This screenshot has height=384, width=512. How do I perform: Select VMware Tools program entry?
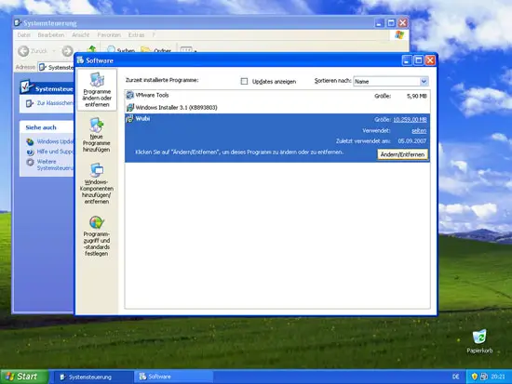[x=277, y=95]
